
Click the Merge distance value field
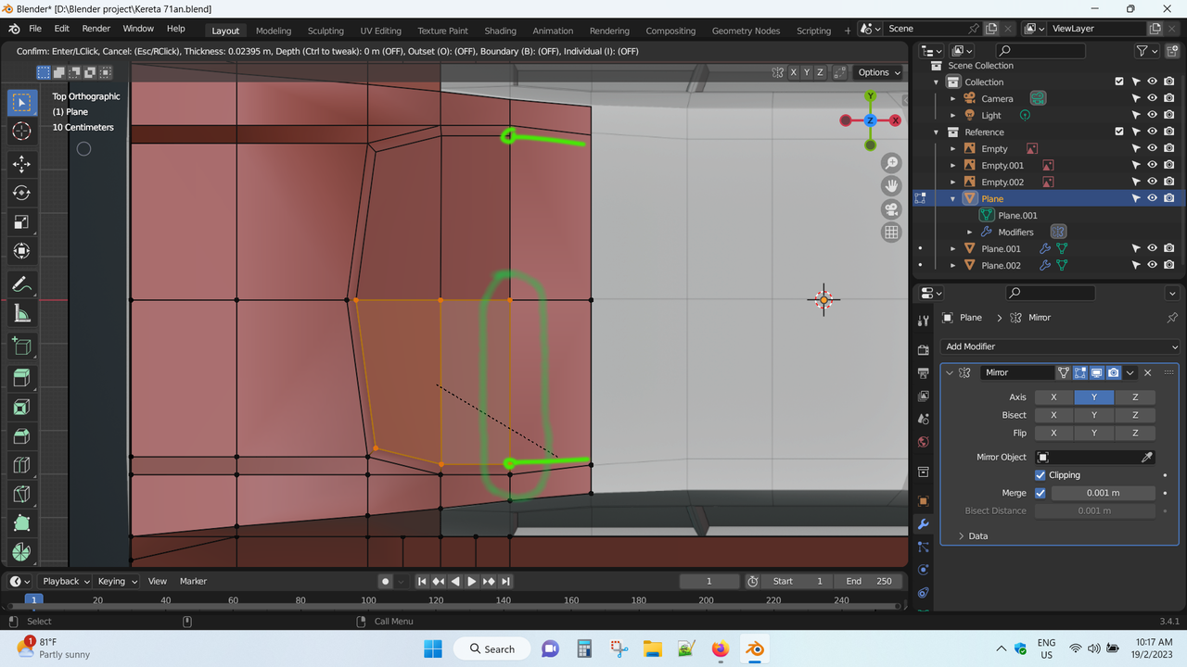[x=1103, y=493]
